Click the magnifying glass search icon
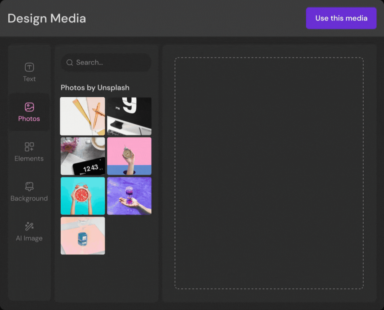Image resolution: width=384 pixels, height=310 pixels. [x=70, y=63]
